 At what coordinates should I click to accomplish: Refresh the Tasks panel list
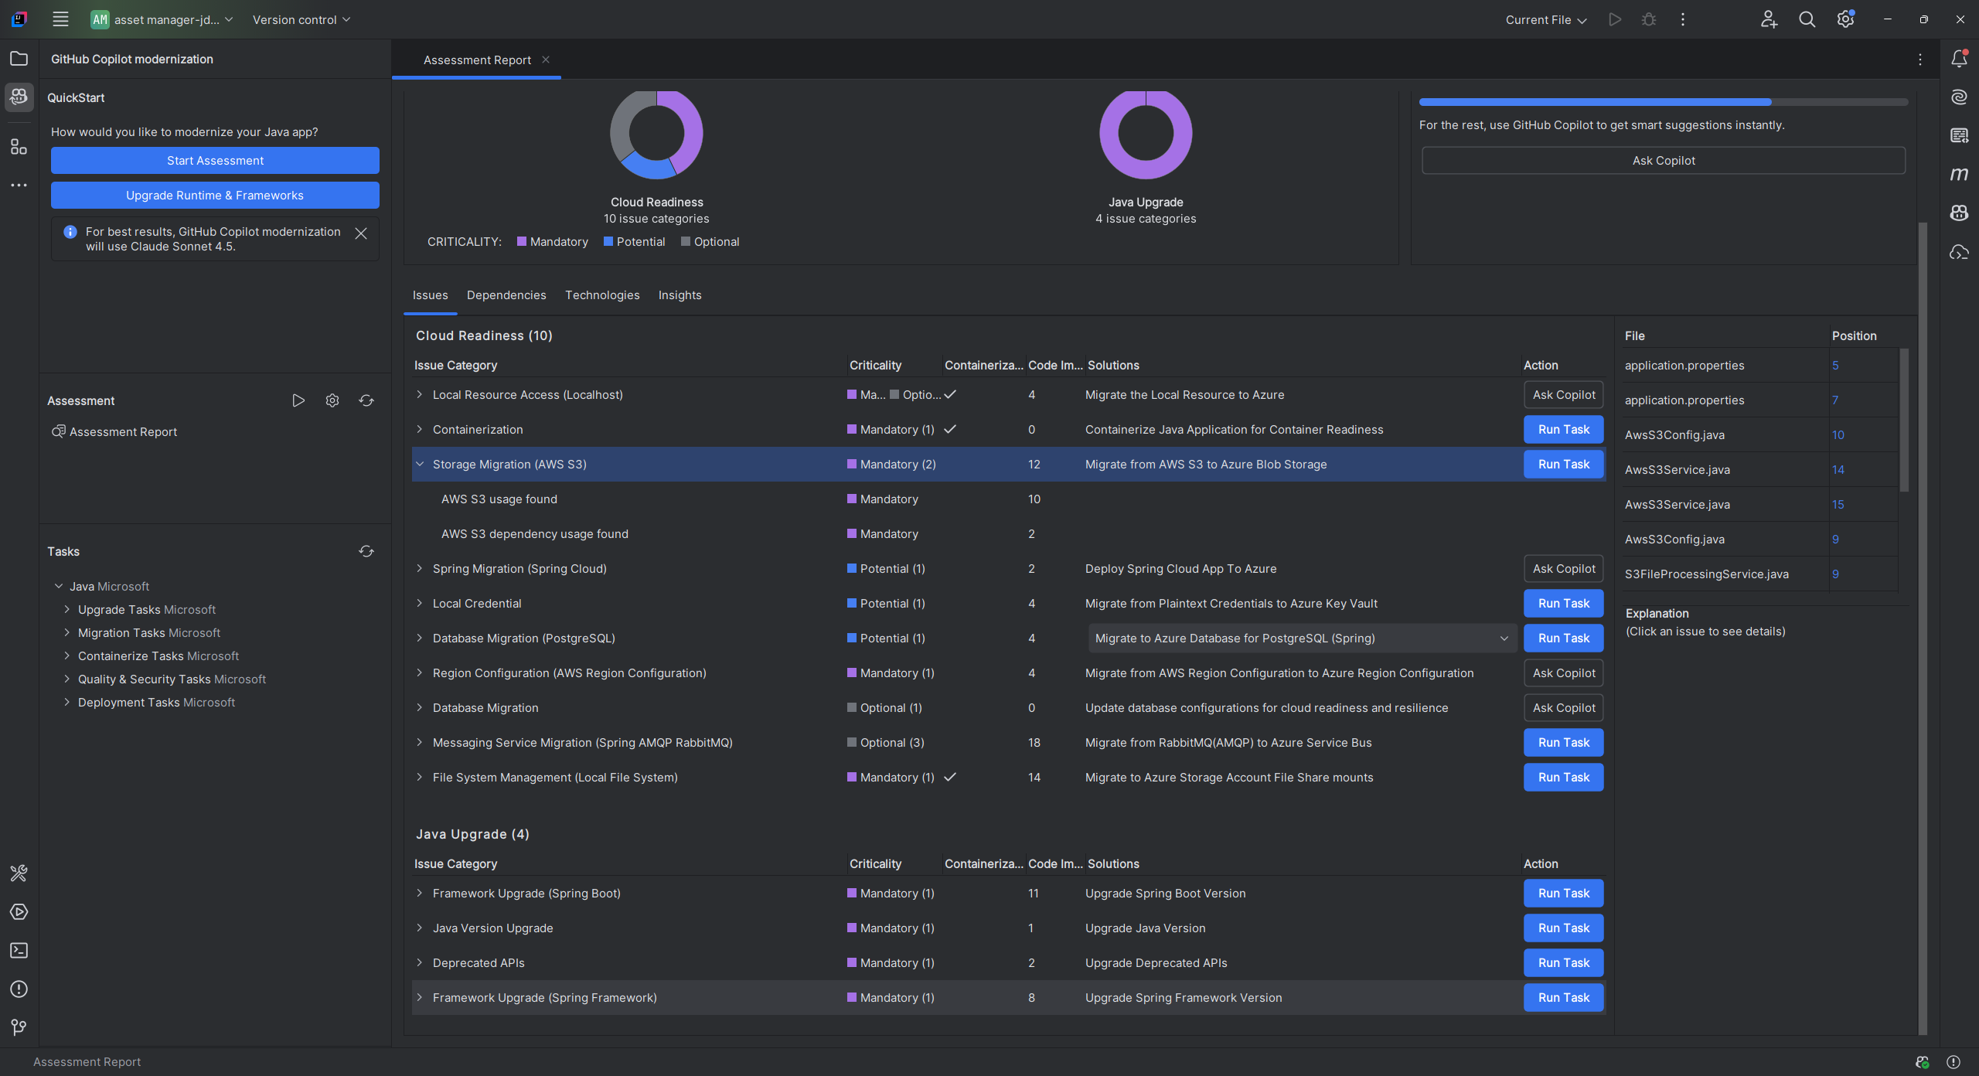(x=366, y=551)
